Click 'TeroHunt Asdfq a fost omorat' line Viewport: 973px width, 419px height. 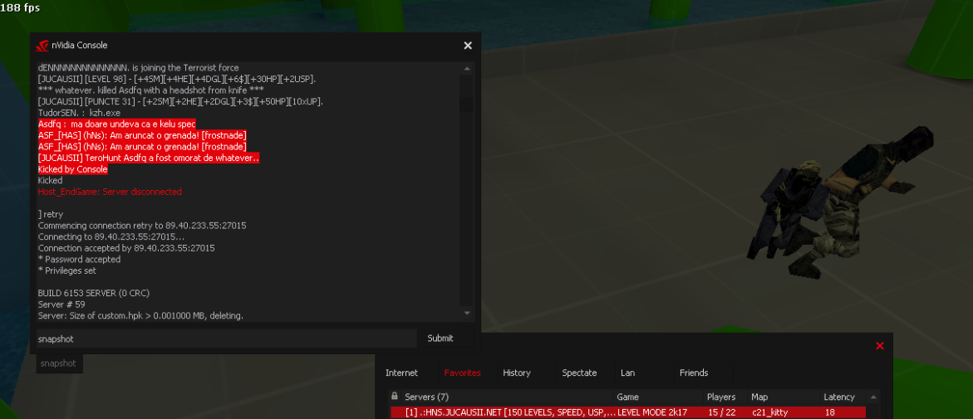click(x=148, y=158)
